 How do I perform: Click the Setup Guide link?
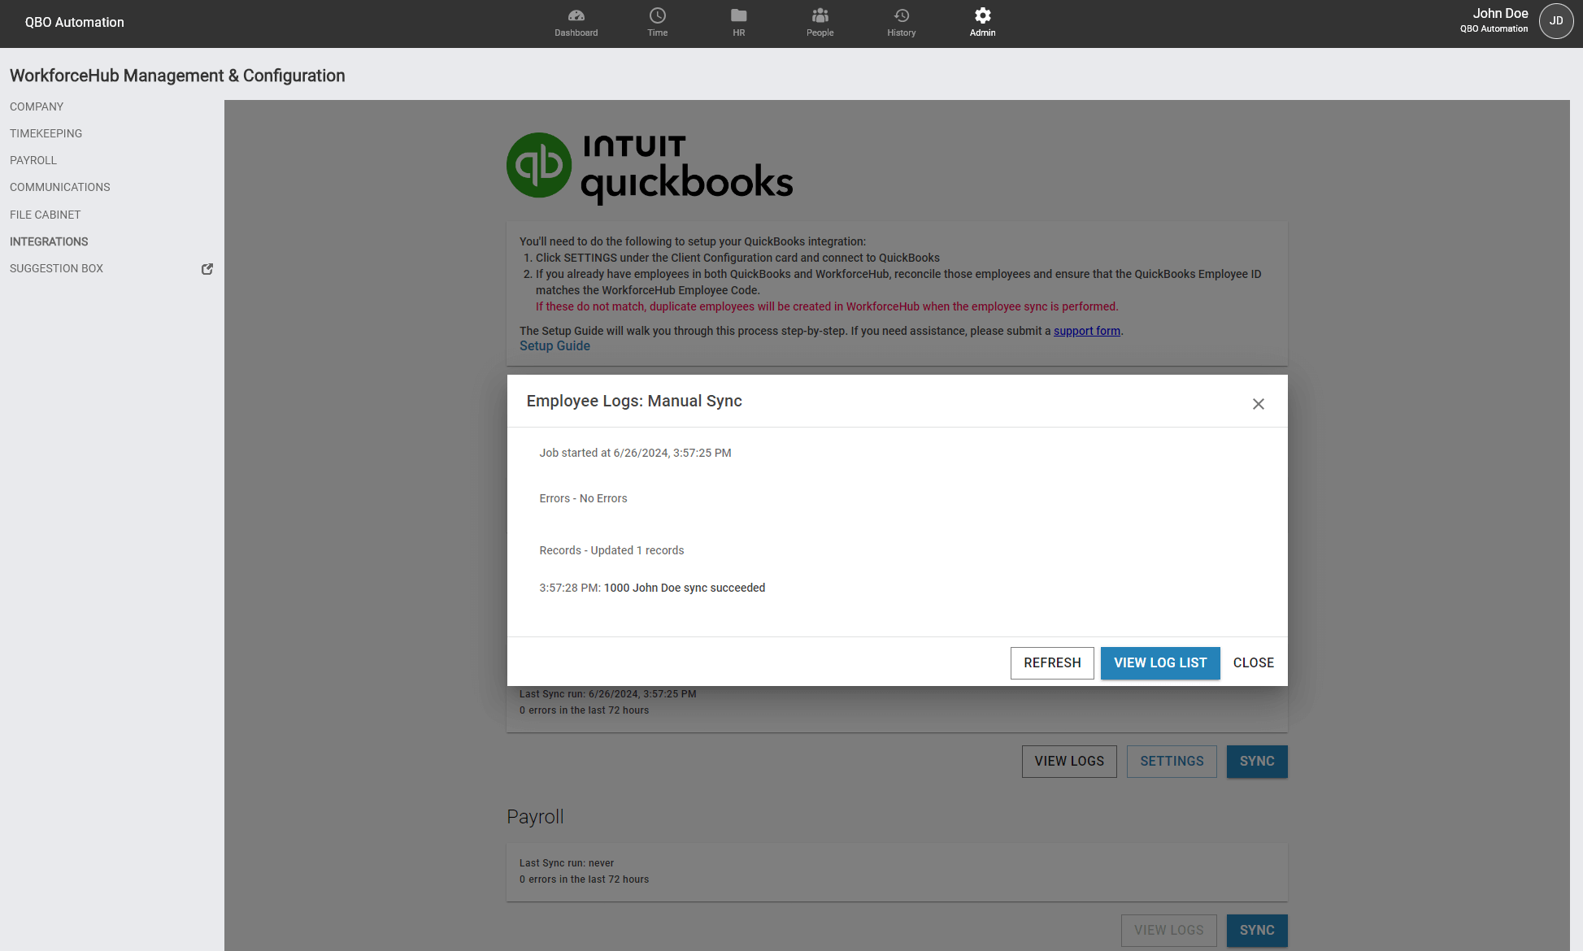click(554, 345)
